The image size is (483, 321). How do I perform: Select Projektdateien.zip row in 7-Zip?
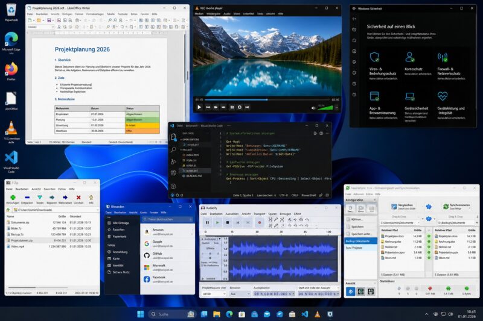point(52,240)
